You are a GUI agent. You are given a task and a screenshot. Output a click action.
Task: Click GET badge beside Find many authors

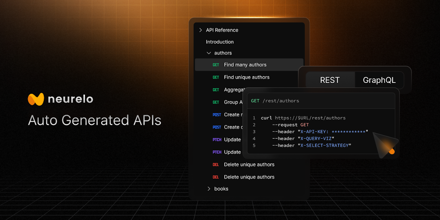tap(216, 65)
